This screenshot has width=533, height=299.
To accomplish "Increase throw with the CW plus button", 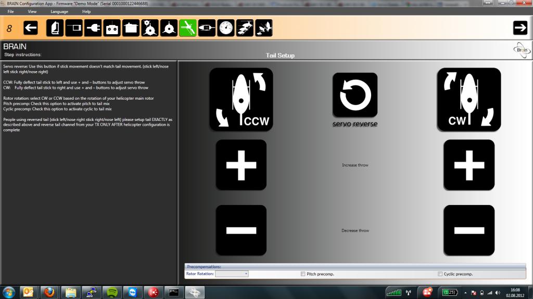I will click(x=469, y=165).
